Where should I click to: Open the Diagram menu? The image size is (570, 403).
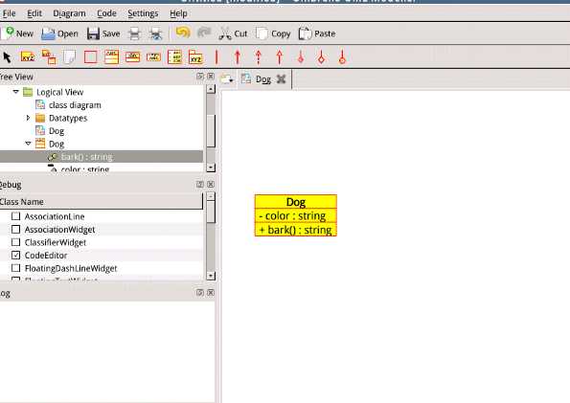pyautogui.click(x=69, y=13)
